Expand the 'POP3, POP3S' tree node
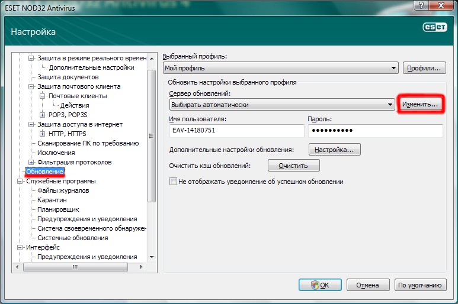Viewport: 458px width, 304px height. point(42,115)
